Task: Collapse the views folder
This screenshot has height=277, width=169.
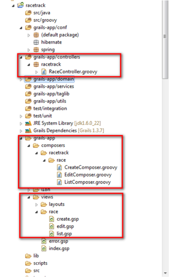Action: click(x=29, y=197)
